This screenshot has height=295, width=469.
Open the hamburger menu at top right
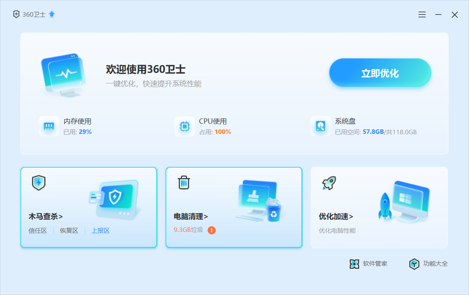click(422, 14)
